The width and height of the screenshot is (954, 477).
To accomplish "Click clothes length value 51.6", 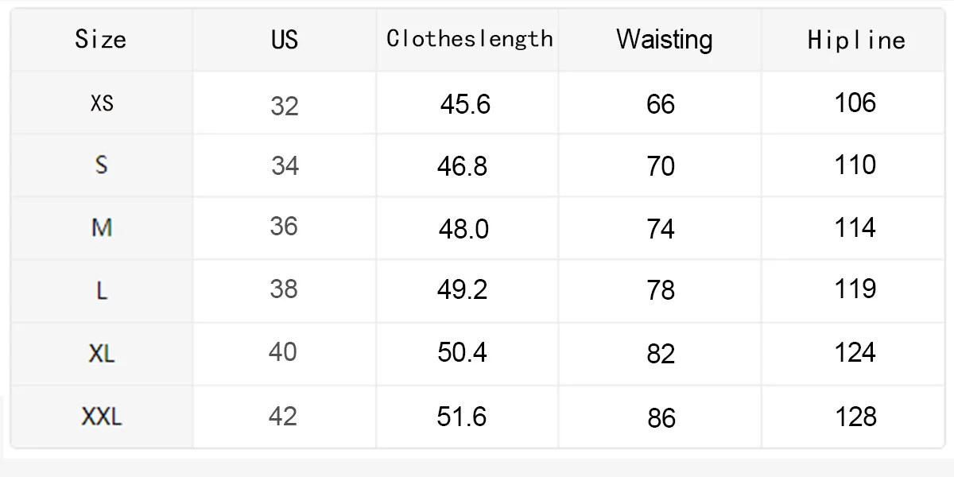I will click(462, 417).
